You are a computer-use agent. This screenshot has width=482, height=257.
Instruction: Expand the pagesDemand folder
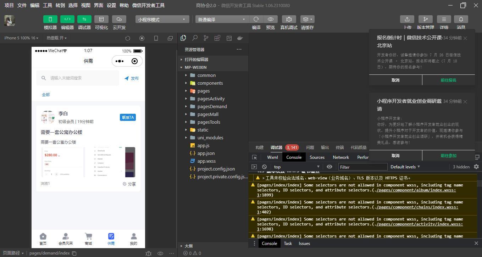click(x=213, y=106)
